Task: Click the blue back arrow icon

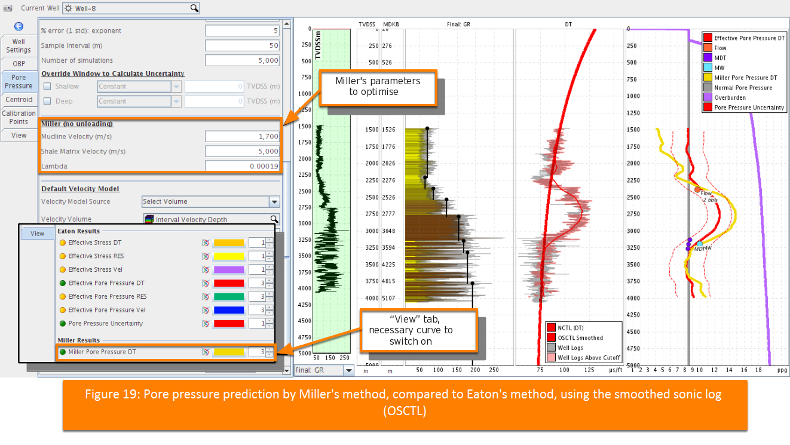Action: (19, 26)
